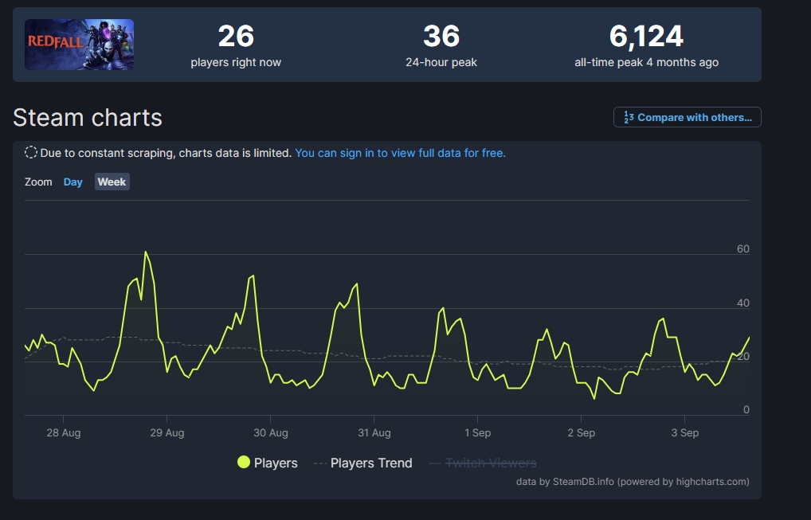Click the all-time peak 4 months ago label
Image resolution: width=811 pixels, height=520 pixels.
coord(647,62)
